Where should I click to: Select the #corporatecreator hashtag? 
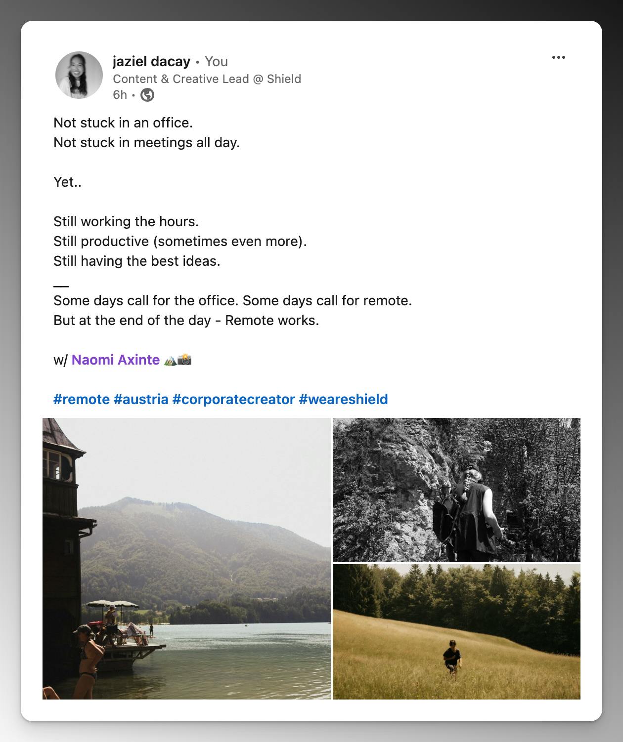[233, 399]
